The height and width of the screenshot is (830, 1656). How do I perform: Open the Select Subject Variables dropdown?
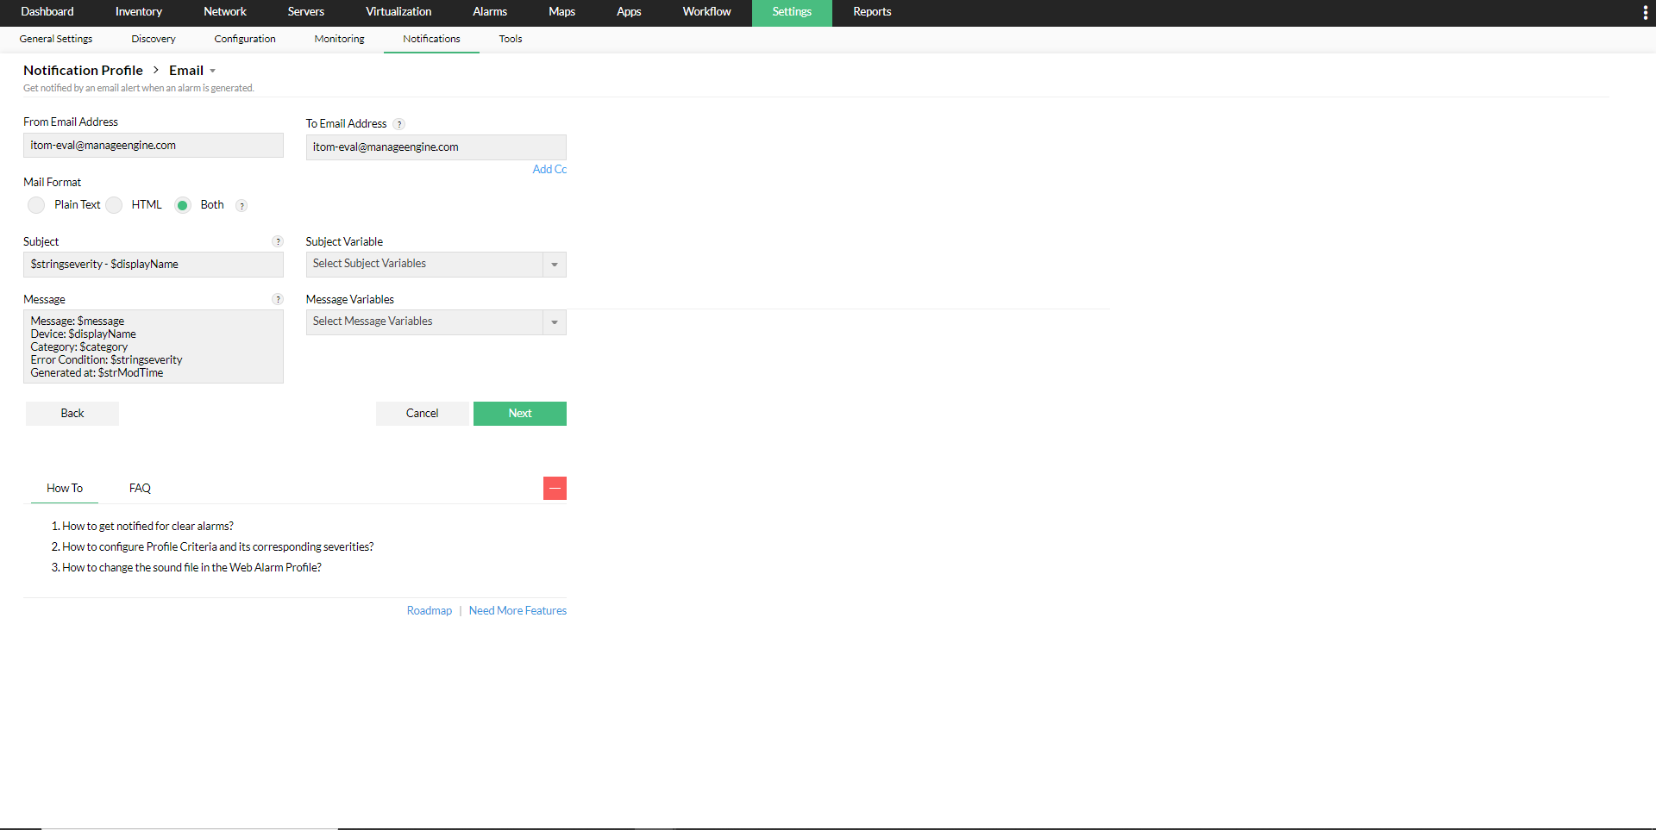(436, 265)
